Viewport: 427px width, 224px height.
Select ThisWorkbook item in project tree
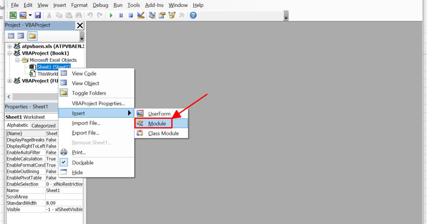pyautogui.click(x=48, y=74)
